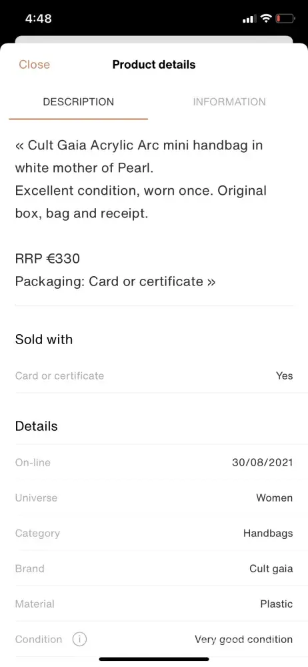Close the Product details sheet
This screenshot has height=667, width=308.
tap(34, 65)
